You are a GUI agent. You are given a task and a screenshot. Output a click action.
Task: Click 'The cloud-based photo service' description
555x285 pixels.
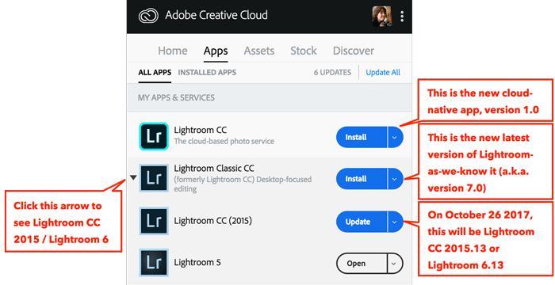(x=224, y=141)
